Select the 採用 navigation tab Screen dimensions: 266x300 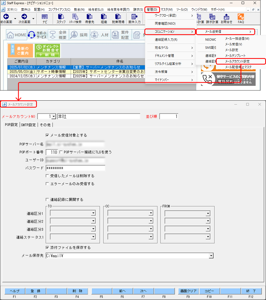click(x=79, y=35)
